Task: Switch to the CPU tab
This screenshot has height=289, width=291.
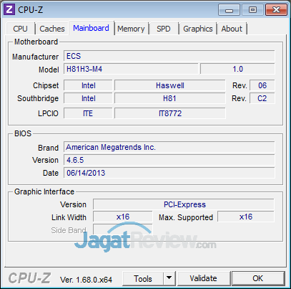Action: pos(20,29)
